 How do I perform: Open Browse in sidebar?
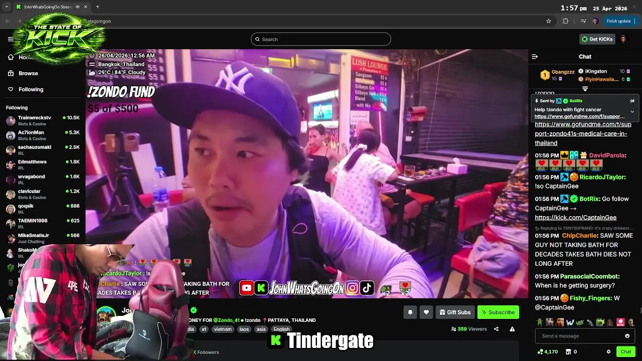[28, 73]
